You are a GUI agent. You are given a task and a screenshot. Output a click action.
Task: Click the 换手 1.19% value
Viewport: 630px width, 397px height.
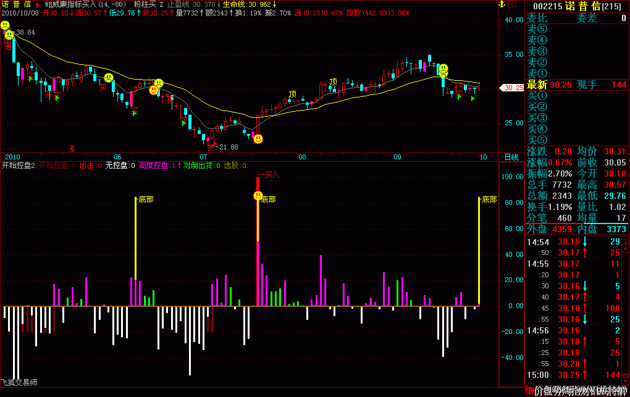pos(560,207)
